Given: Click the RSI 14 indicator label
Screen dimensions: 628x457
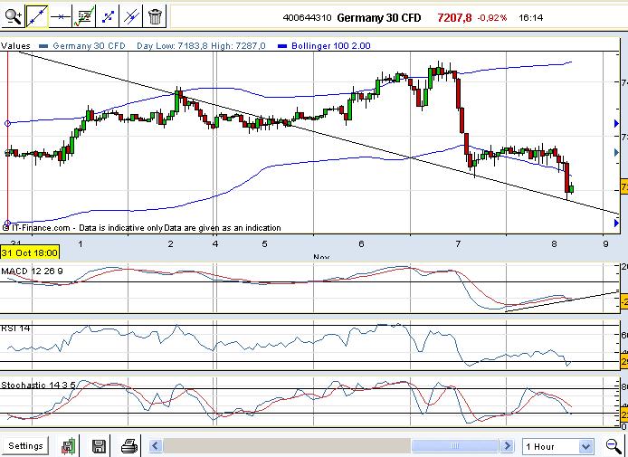Looking at the screenshot, I should 15,328.
